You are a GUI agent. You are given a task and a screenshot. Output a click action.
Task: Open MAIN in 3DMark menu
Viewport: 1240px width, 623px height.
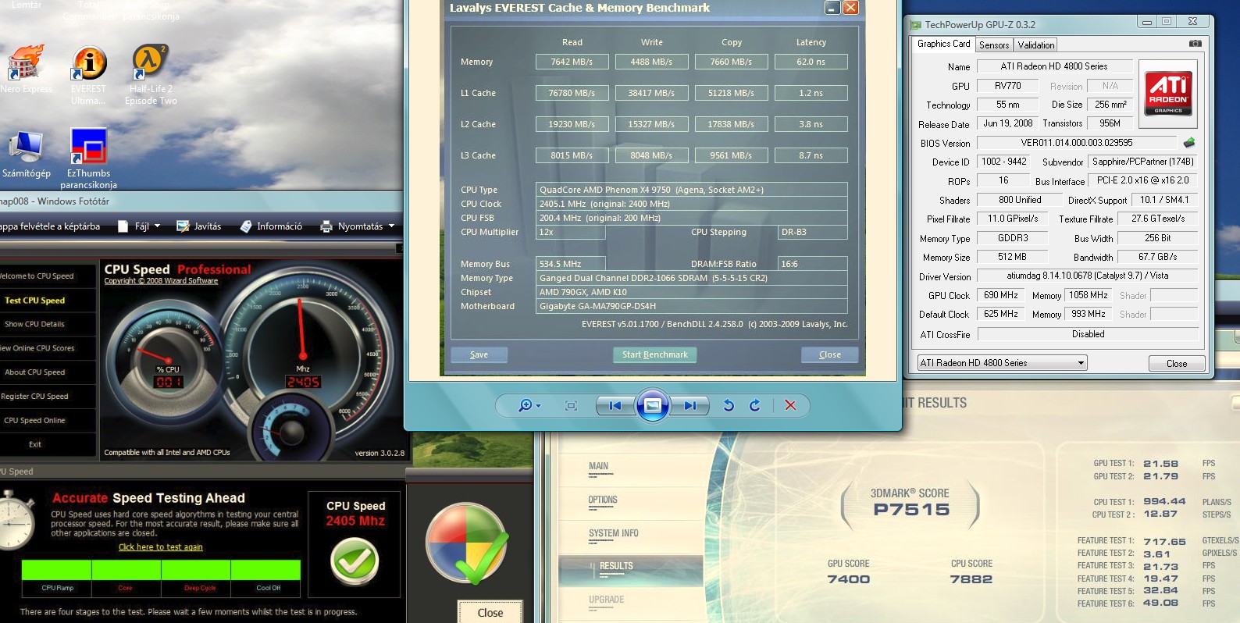[598, 466]
